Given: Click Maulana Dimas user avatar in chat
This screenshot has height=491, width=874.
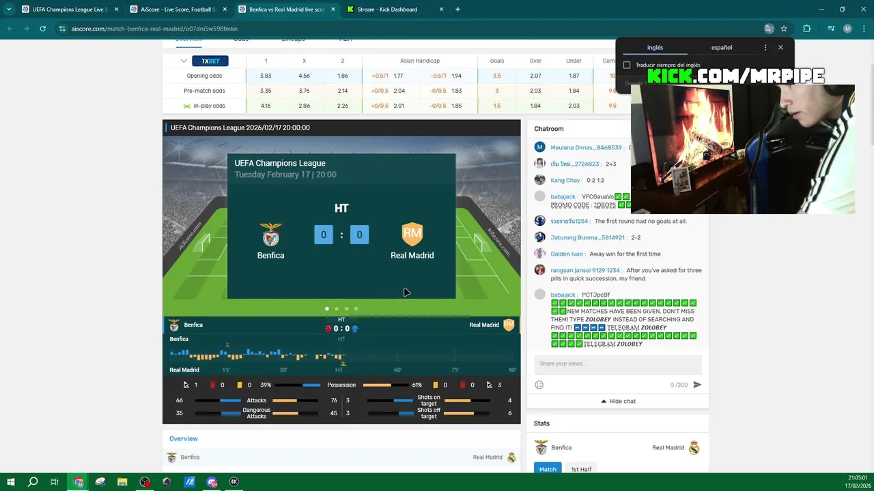Looking at the screenshot, I should click(539, 147).
